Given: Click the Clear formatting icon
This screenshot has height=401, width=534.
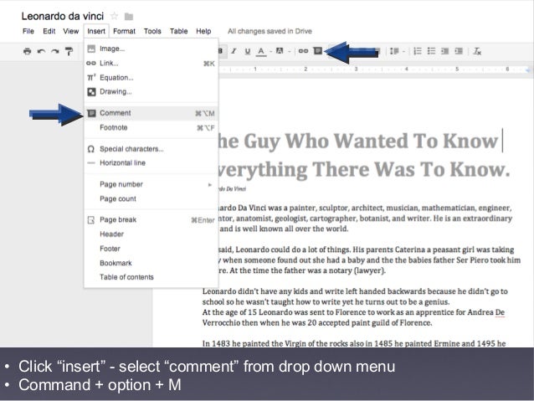Looking at the screenshot, I should click(x=477, y=51).
